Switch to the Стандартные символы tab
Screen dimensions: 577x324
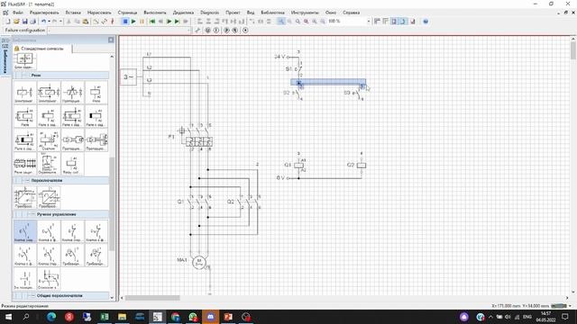[x=42, y=49]
